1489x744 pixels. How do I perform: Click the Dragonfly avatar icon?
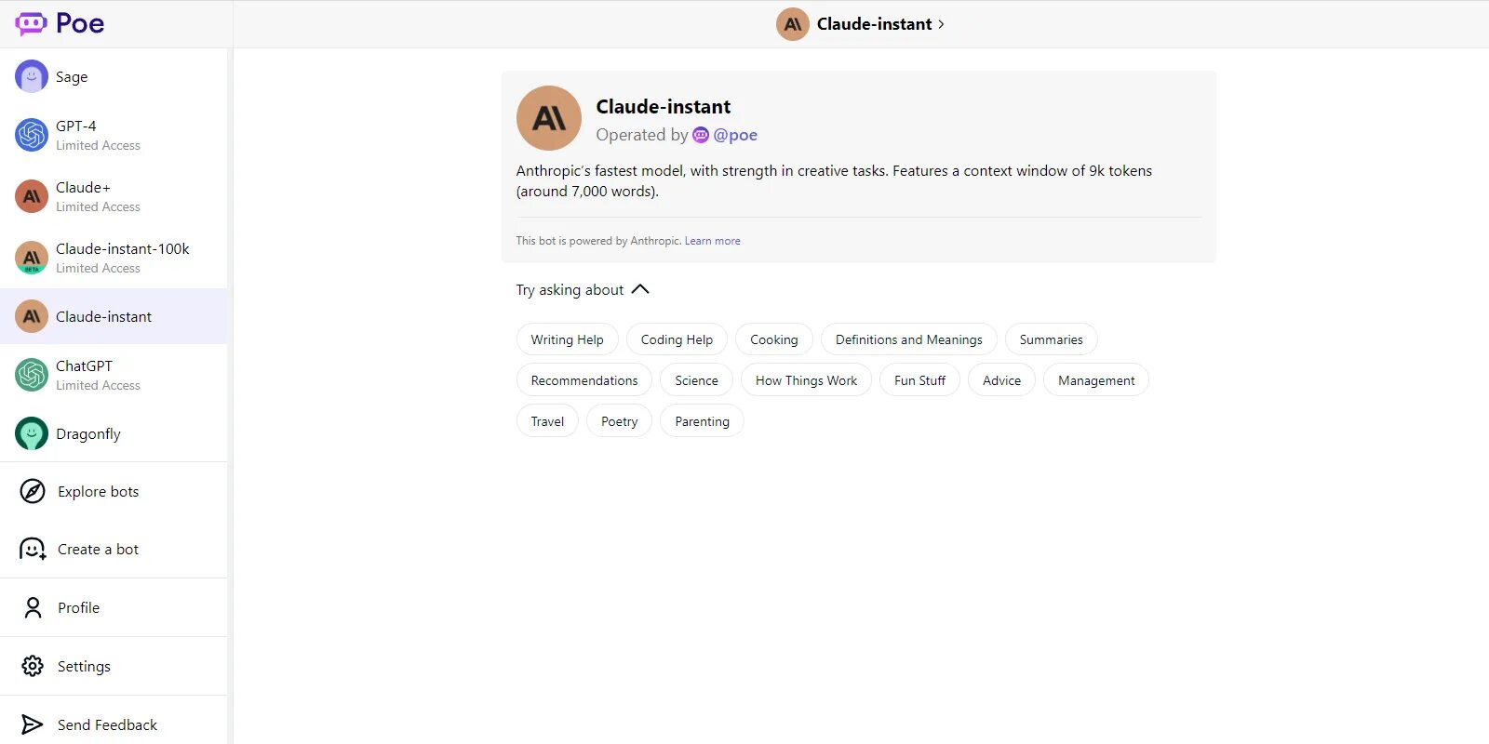(x=32, y=433)
